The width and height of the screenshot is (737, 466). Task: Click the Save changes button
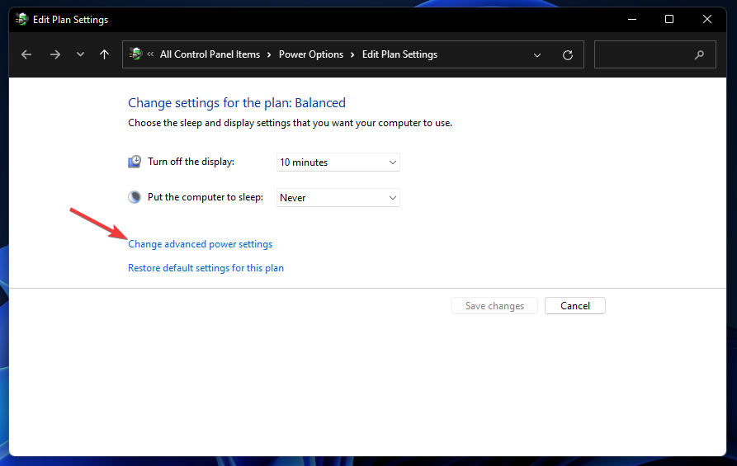494,306
